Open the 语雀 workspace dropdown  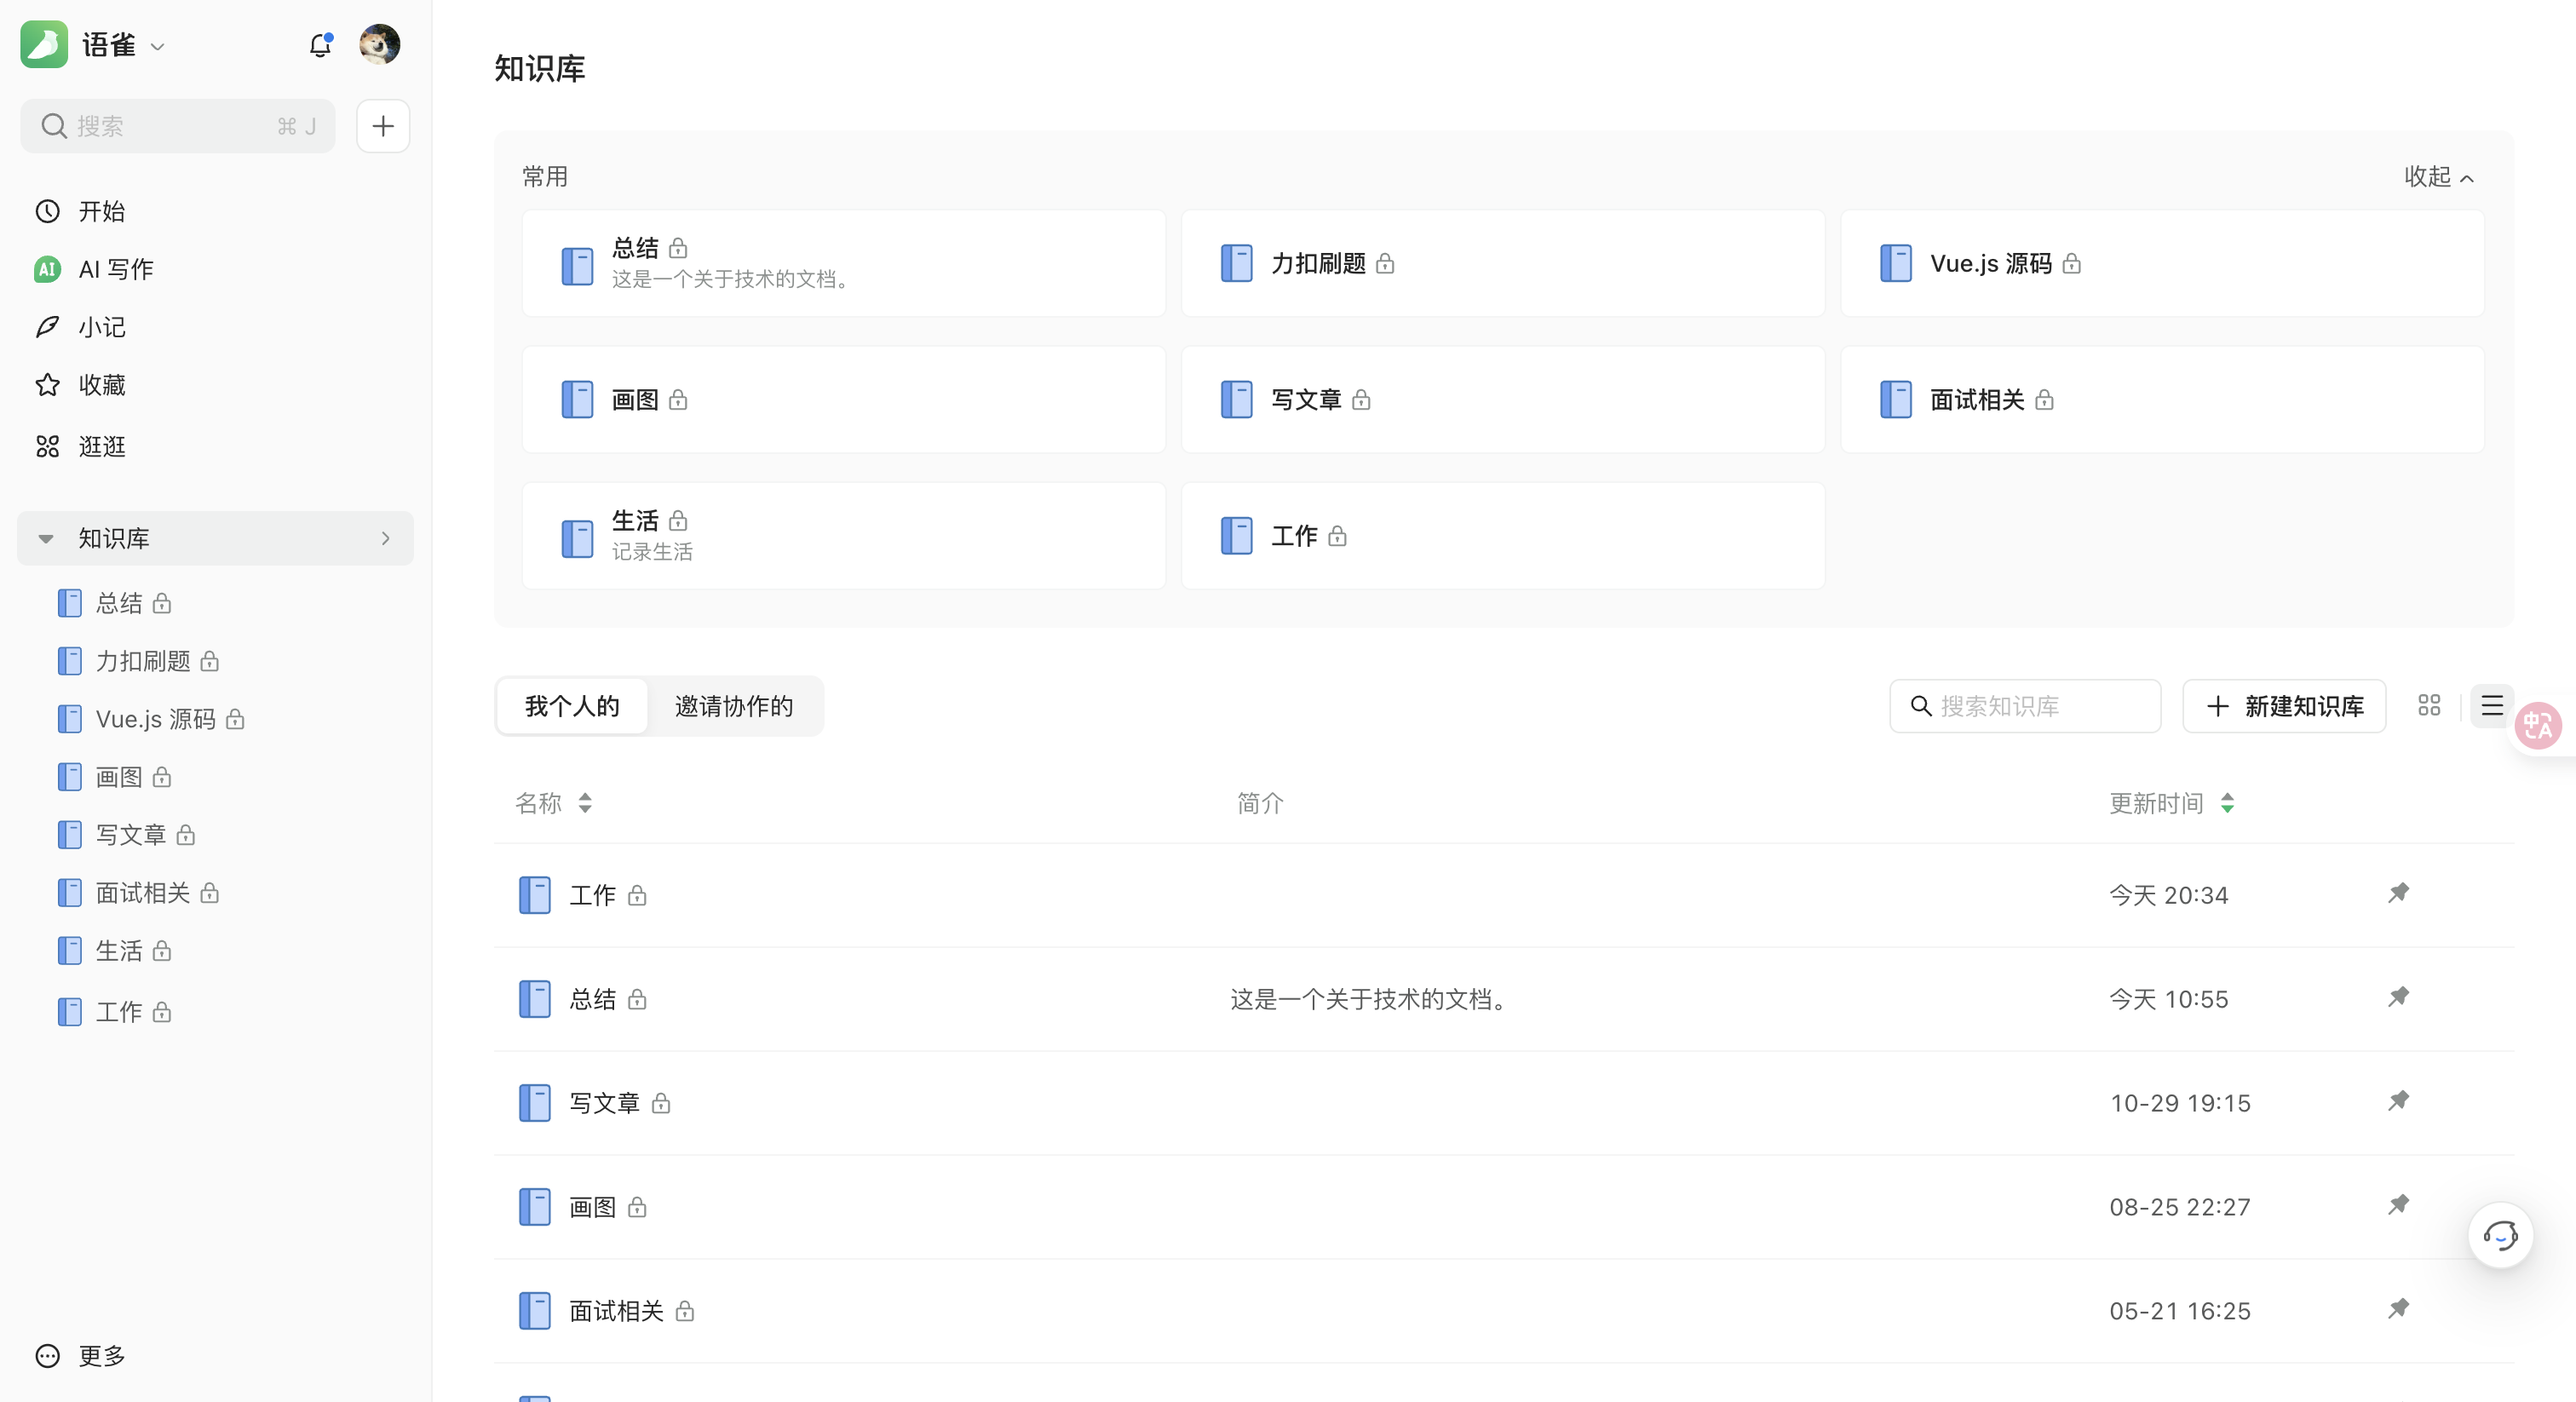[158, 46]
